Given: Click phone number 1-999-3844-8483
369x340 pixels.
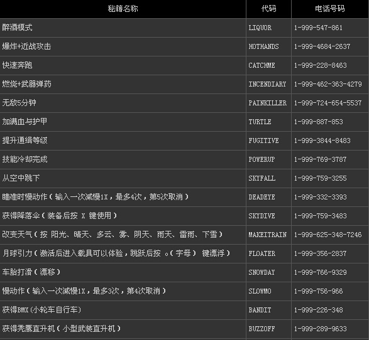Looking at the screenshot, I should [322, 141].
